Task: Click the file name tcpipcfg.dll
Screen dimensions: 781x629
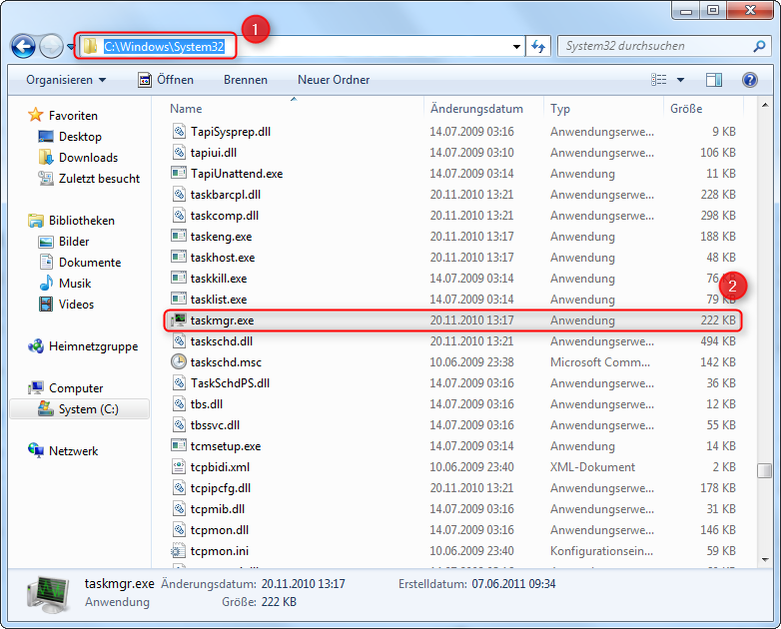Action: click(220, 488)
